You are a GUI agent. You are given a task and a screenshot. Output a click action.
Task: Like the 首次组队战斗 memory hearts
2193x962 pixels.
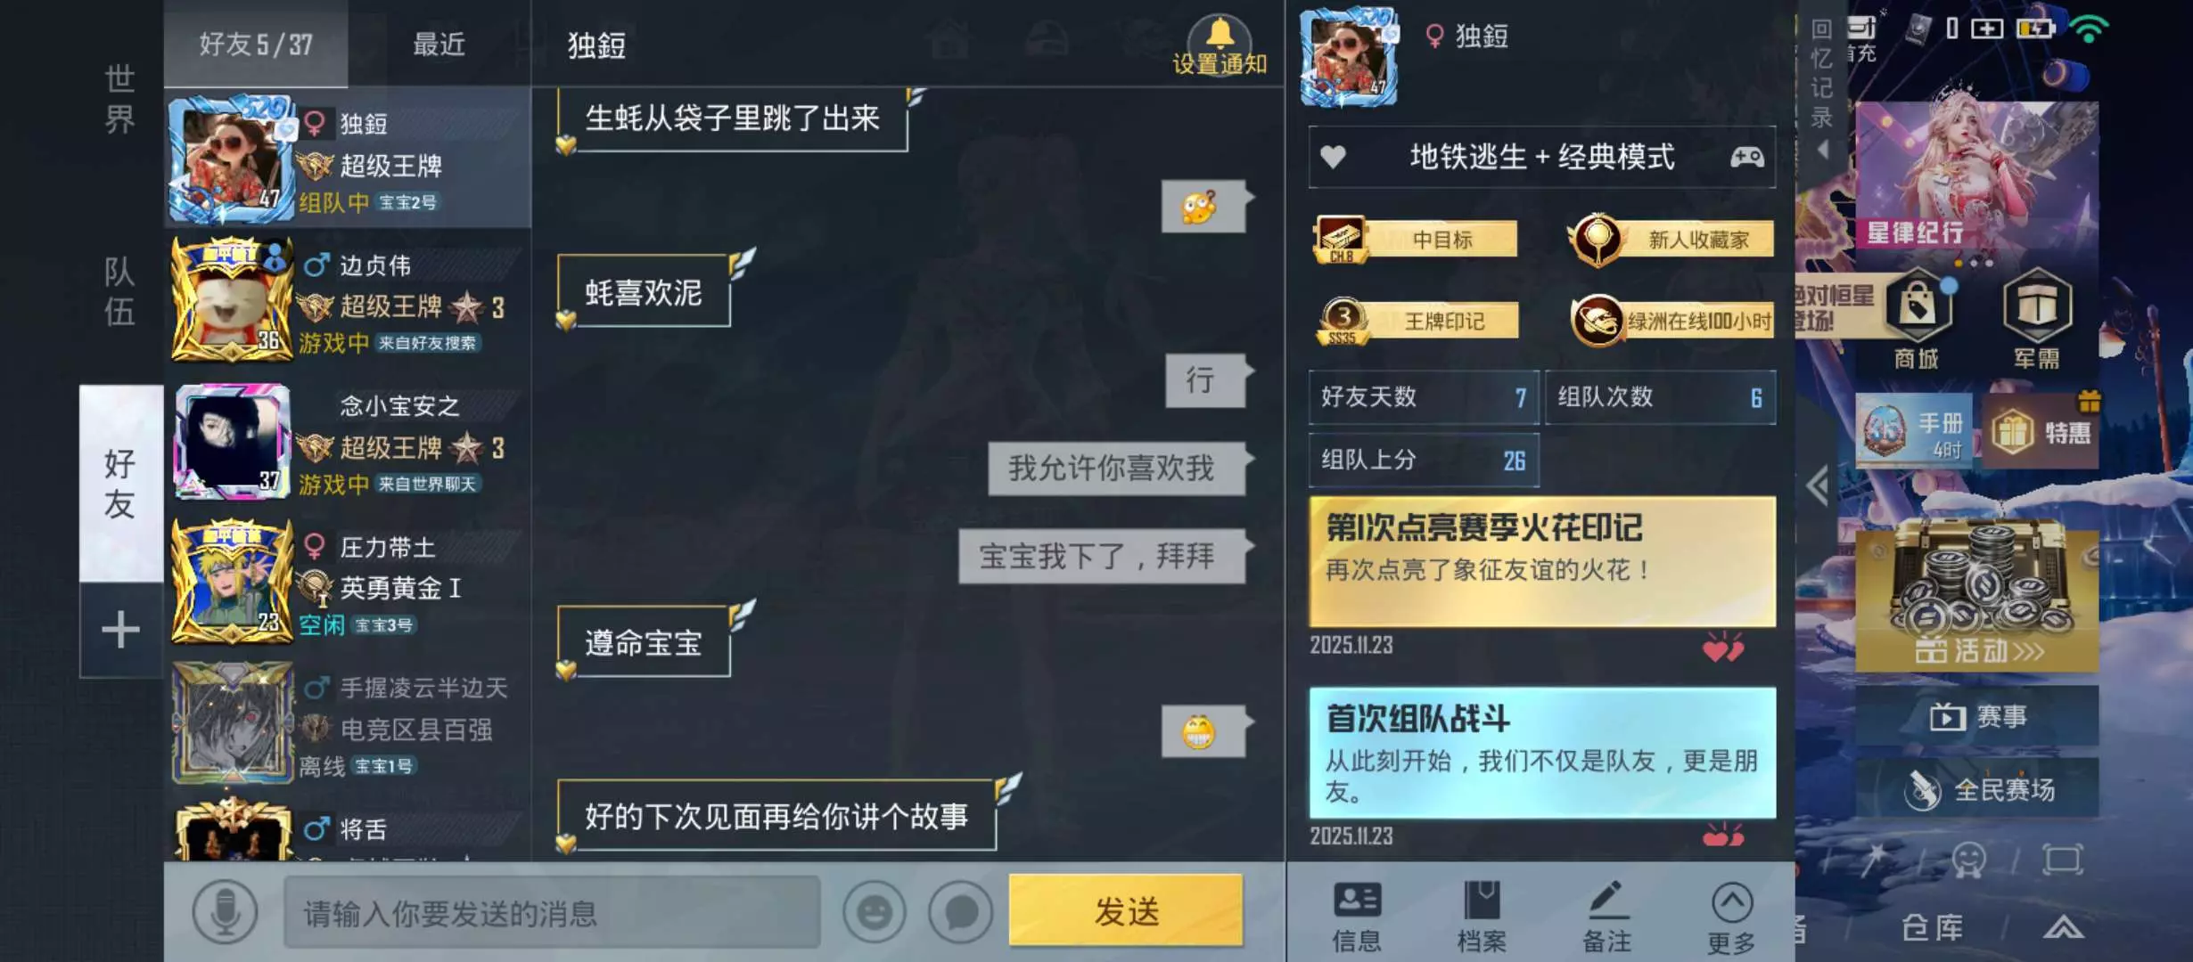(x=1722, y=836)
